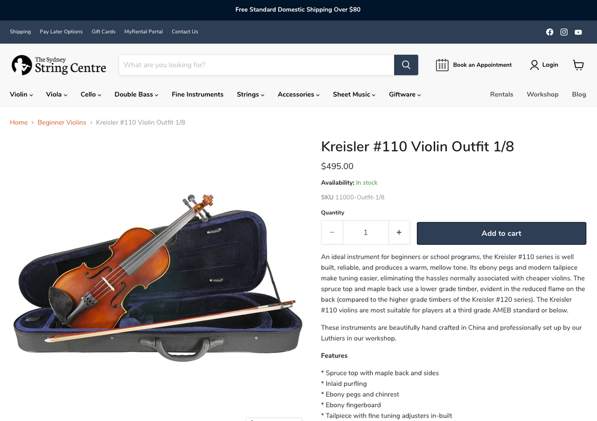Click the Sydney String Centre logo
The width and height of the screenshot is (597, 421).
point(59,65)
